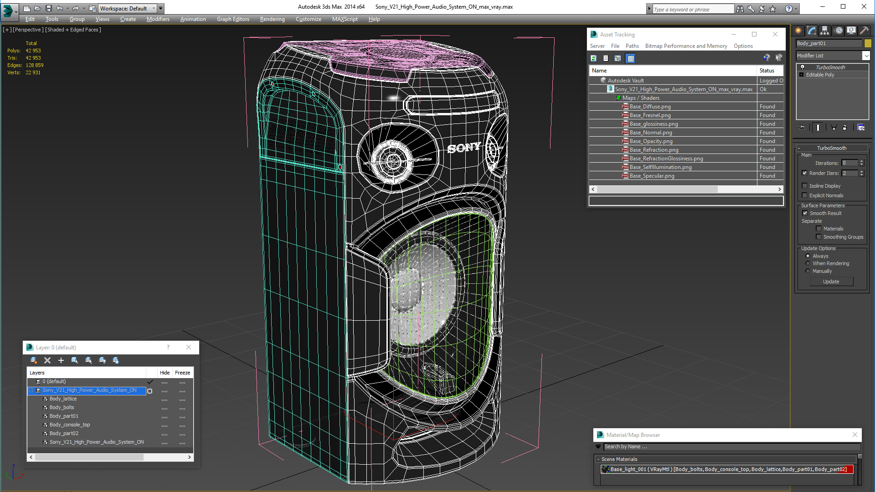
Task: Click Create New Layer icon in Layer dialog
Action: [x=33, y=360]
